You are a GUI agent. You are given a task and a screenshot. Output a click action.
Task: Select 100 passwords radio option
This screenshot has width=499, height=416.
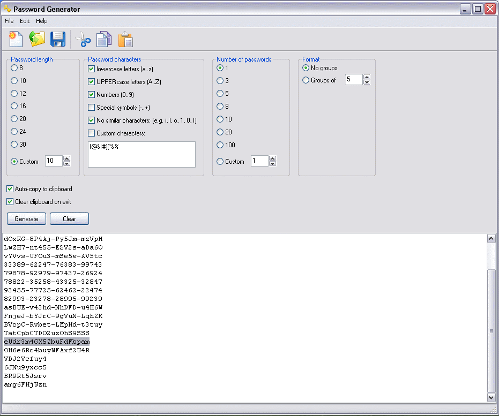click(x=220, y=145)
